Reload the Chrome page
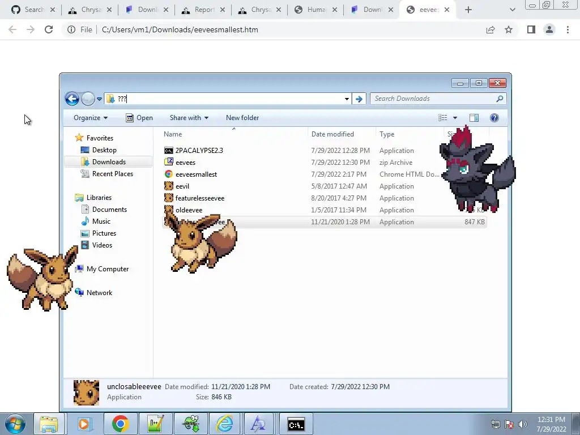This screenshot has width=580, height=435. click(x=49, y=29)
